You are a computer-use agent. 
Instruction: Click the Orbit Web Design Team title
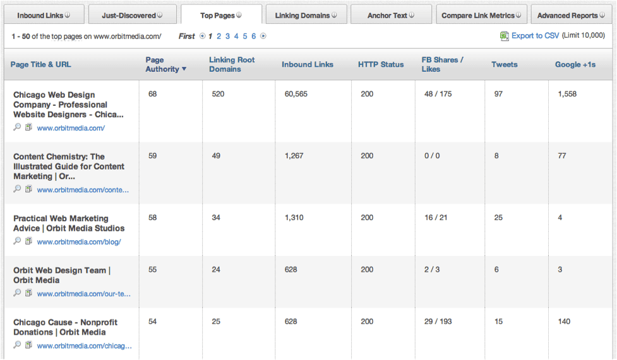62,275
